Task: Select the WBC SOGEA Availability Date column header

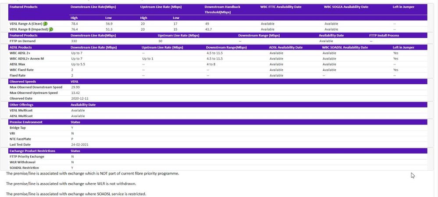Action: [x=345, y=7]
